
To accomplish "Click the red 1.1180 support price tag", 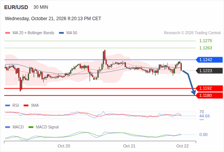I will click(209, 95).
